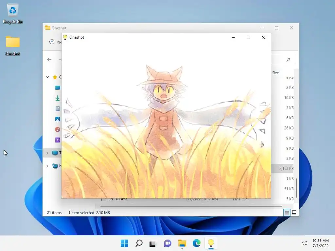
Task: Close the Oneshot game window
Action: [x=263, y=37]
